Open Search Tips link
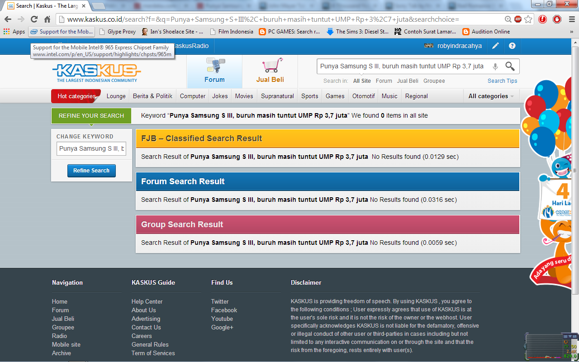 point(503,81)
